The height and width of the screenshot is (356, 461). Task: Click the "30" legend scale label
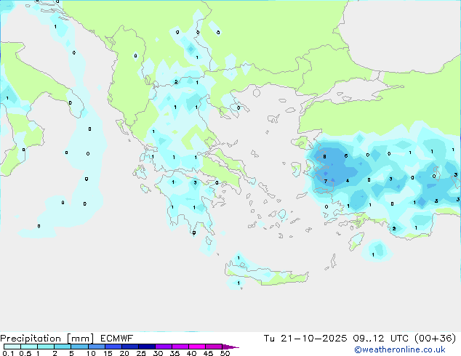click(x=158, y=353)
